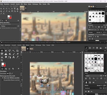
Task: Open Filter menu in the upper GIMP window
Action: tap(40, 4)
